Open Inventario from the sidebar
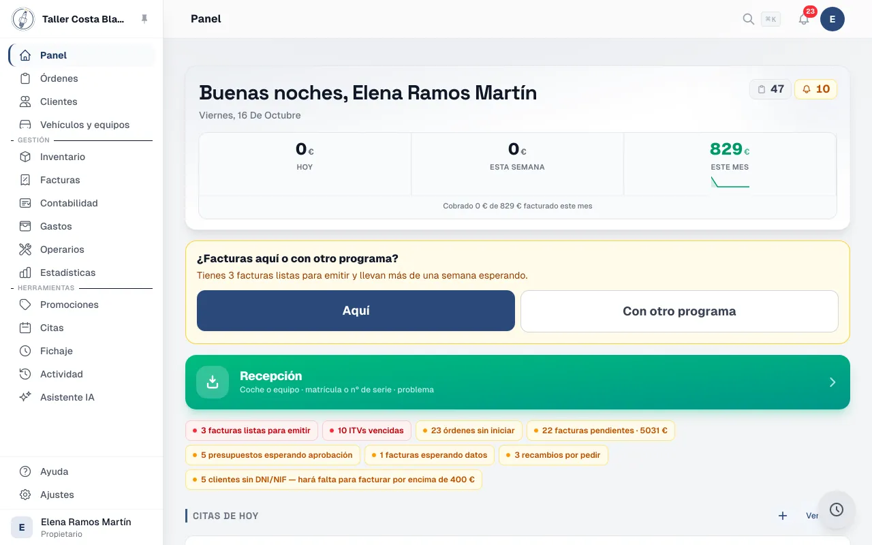Viewport: 872px width, 545px height. pos(82,157)
